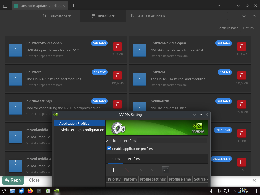Image resolution: width=260 pixels, height=195 pixels.
Task: Click the linux612-nvidia-open package icon
Action: click(15, 50)
